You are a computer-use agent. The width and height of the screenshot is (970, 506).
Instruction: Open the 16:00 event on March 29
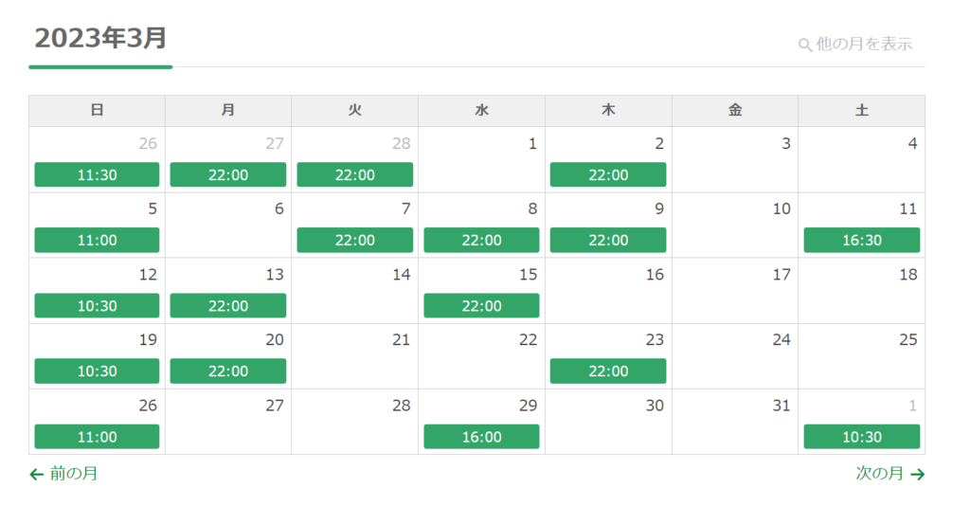(481, 437)
